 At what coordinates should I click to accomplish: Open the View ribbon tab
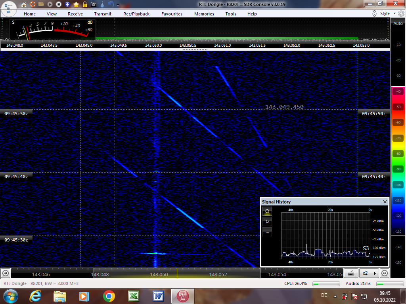coord(52,14)
